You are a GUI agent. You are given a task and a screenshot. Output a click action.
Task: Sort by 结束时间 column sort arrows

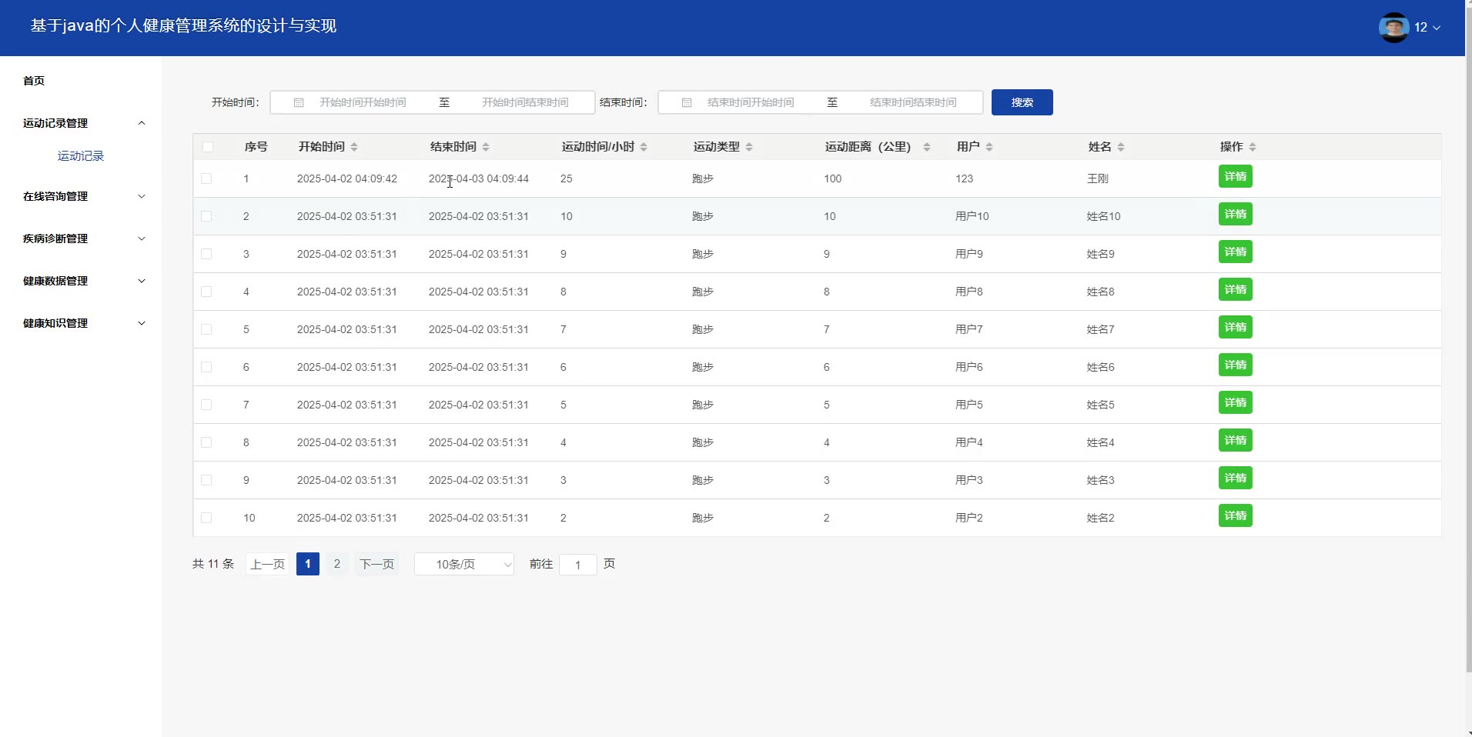coord(486,147)
